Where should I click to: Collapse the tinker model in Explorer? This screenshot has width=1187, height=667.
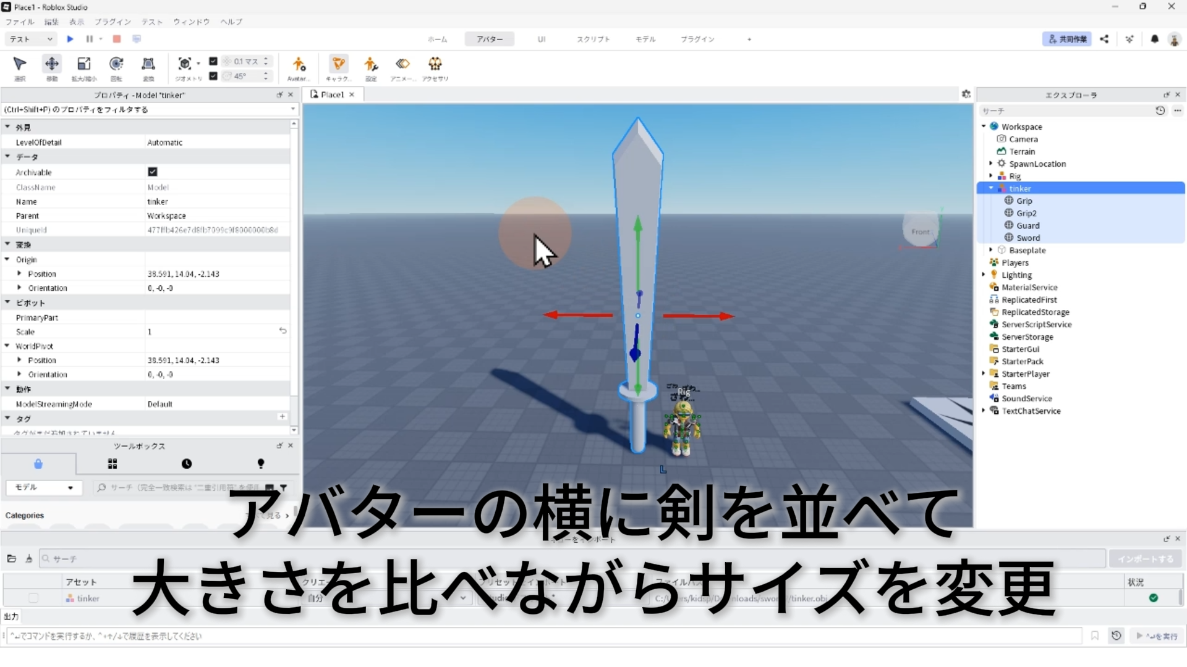coord(991,188)
